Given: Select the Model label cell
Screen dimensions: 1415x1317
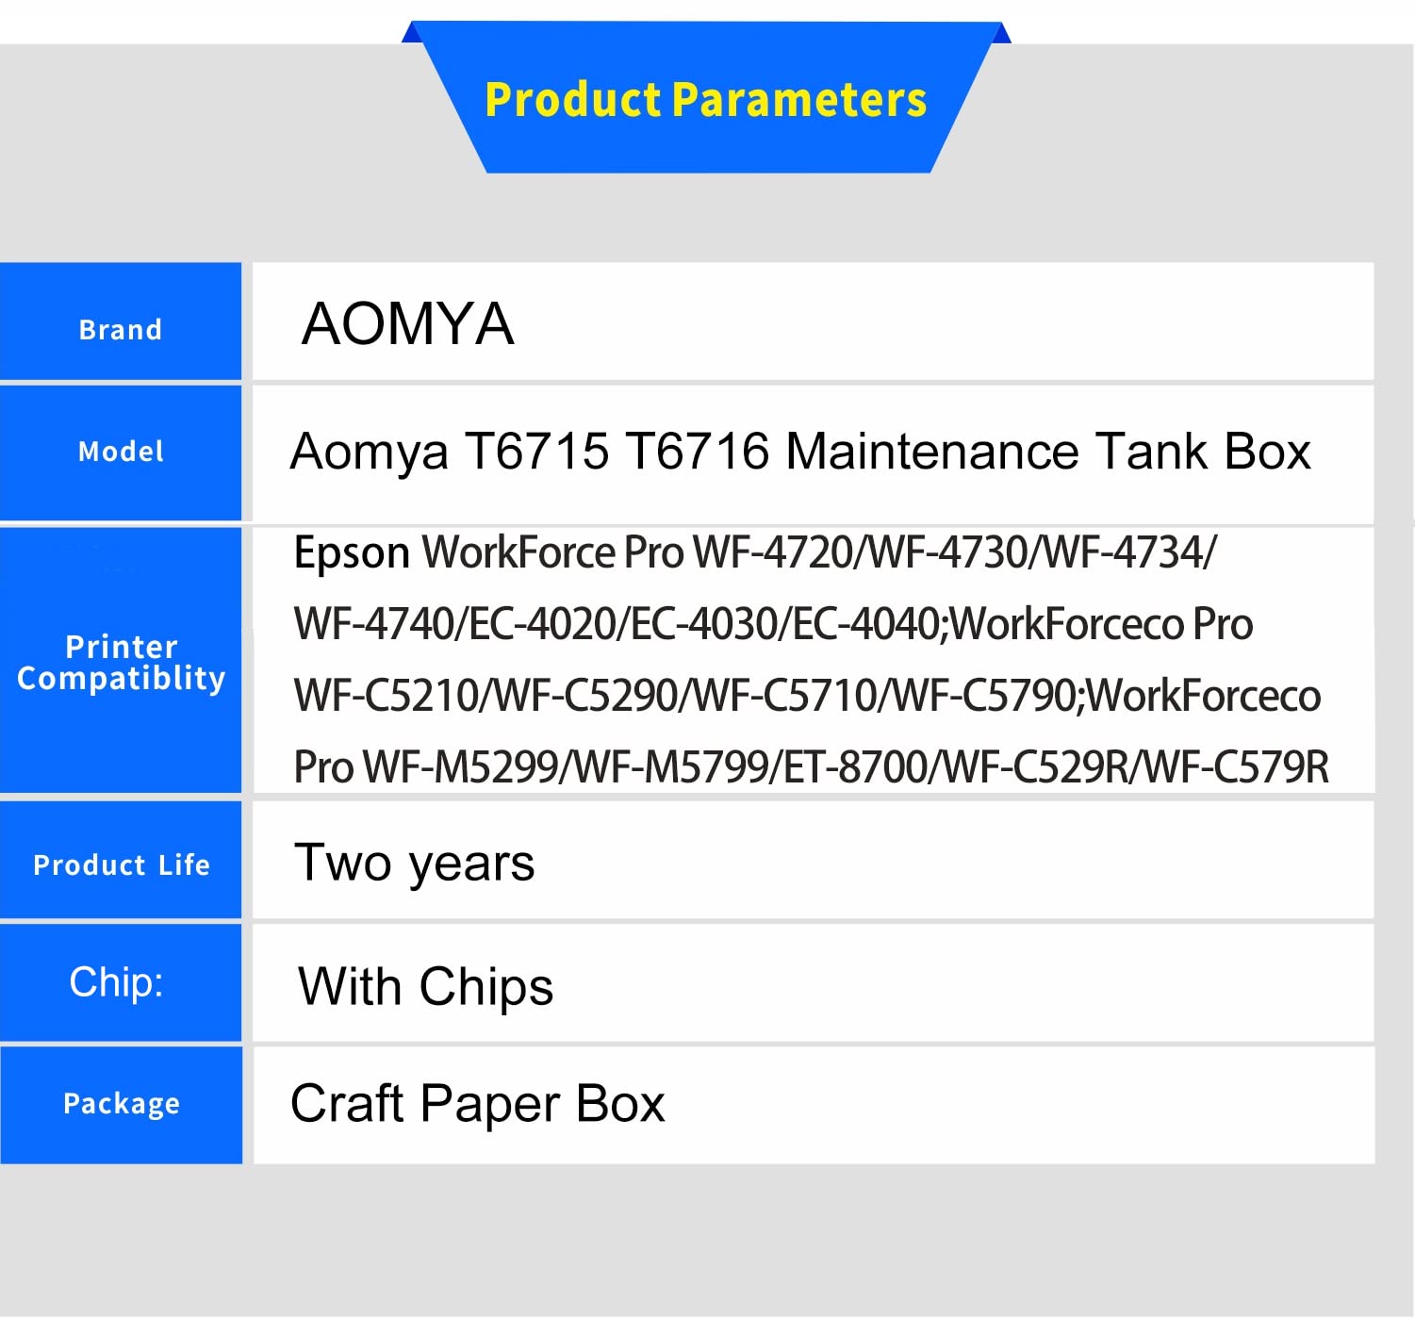Looking at the screenshot, I should click(121, 452).
